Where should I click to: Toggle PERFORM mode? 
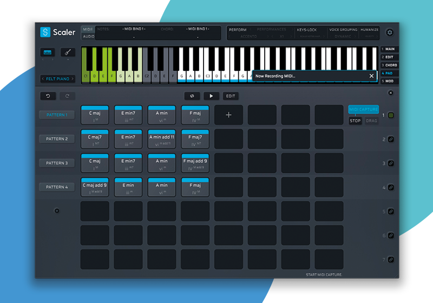(x=238, y=30)
